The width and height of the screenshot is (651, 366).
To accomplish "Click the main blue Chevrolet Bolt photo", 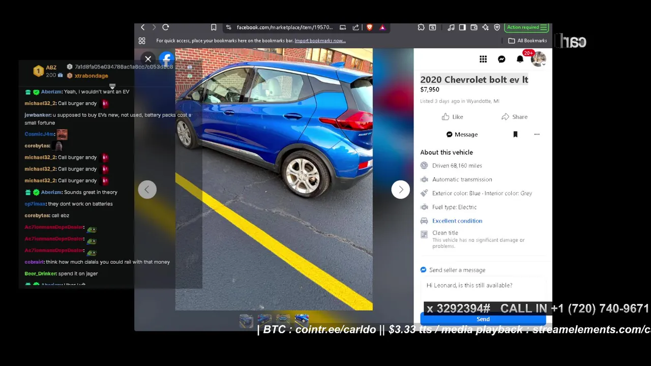I will point(274,179).
